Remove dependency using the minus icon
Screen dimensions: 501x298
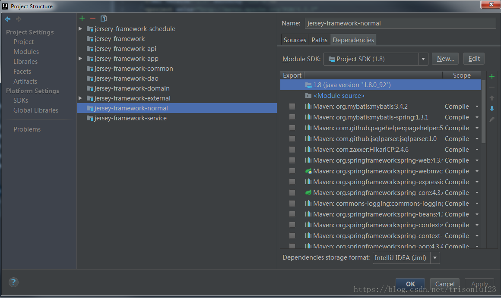click(x=492, y=87)
